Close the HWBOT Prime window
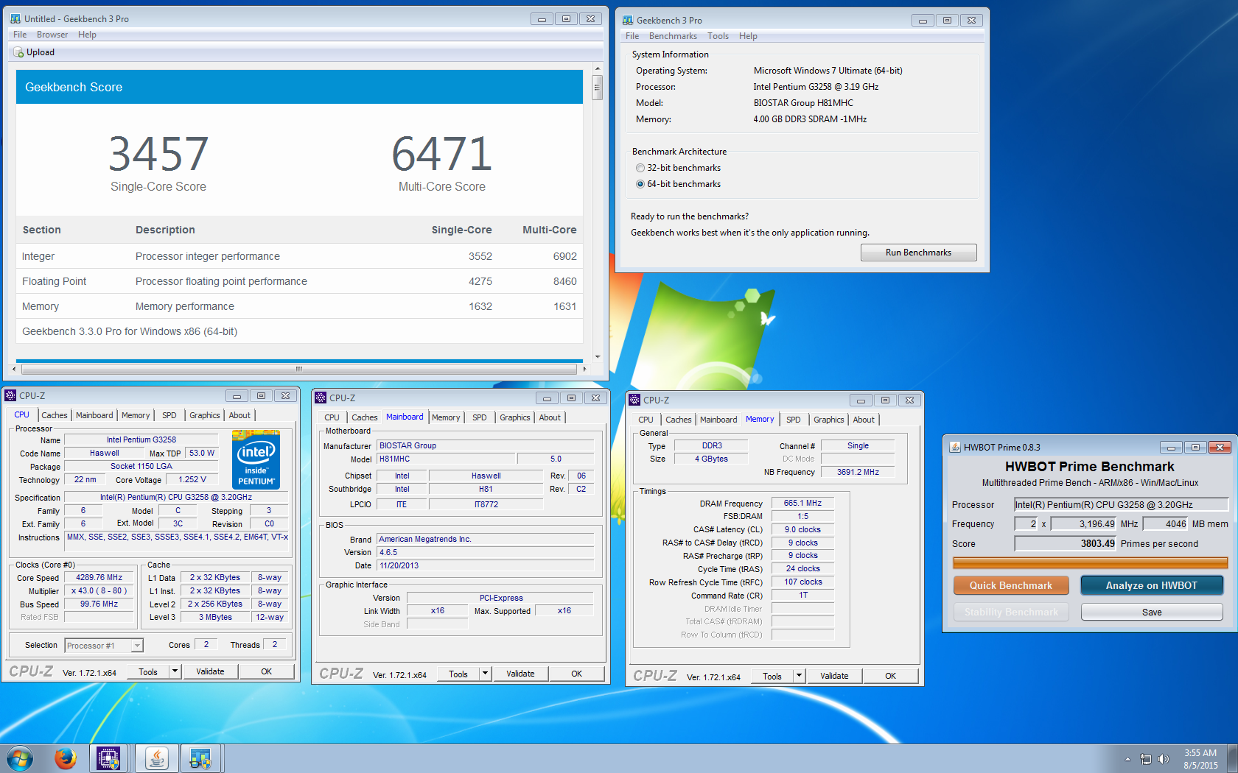The image size is (1238, 773). coord(1220,447)
